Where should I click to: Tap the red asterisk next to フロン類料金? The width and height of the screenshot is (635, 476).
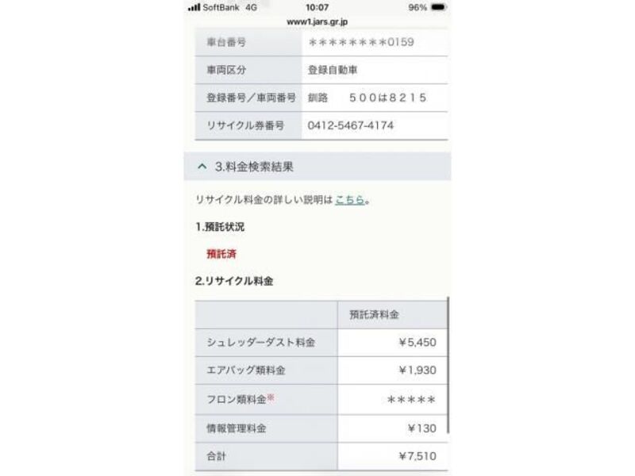pyautogui.click(x=271, y=397)
